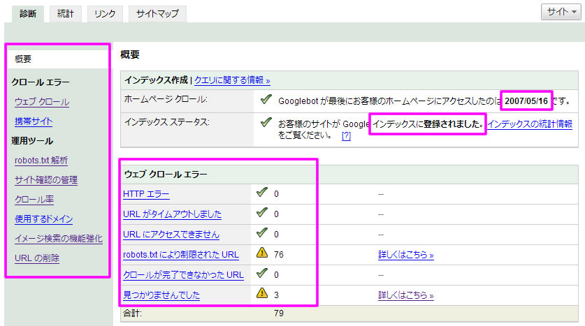Click the checkmark beside URL にアクセスできません
Viewport: 585px width, 326px height.
(x=263, y=234)
